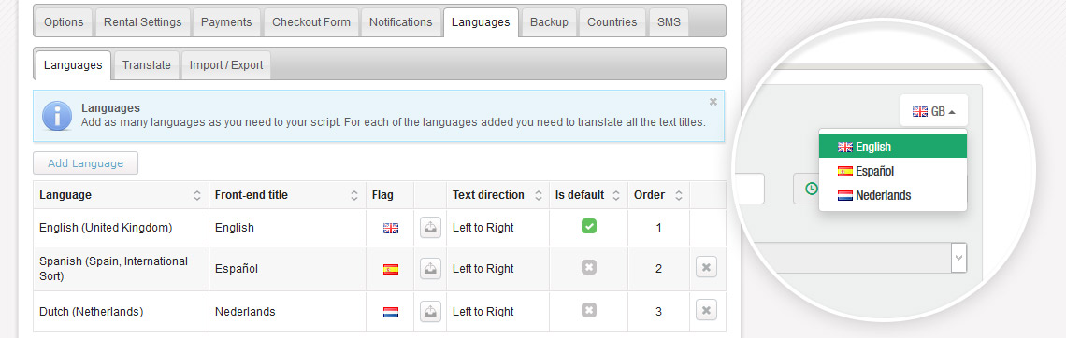The height and width of the screenshot is (338, 1066).
Task: Click Order value 1
Action: click(659, 228)
